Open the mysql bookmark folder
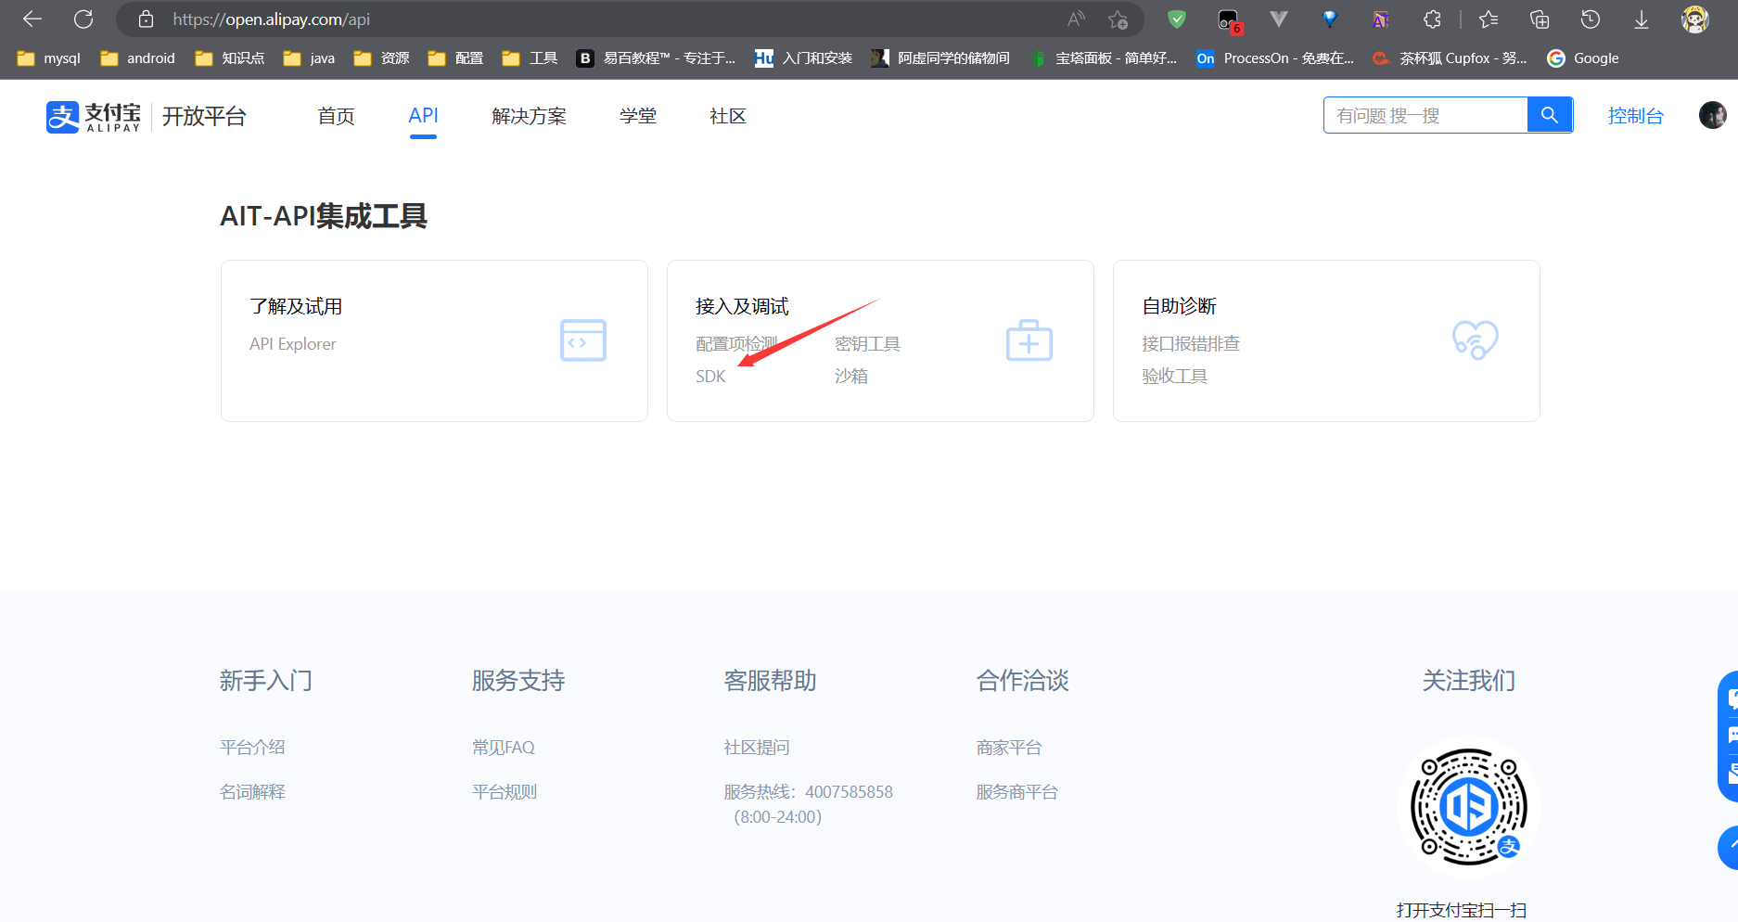This screenshot has height=922, width=1738. pos(49,58)
